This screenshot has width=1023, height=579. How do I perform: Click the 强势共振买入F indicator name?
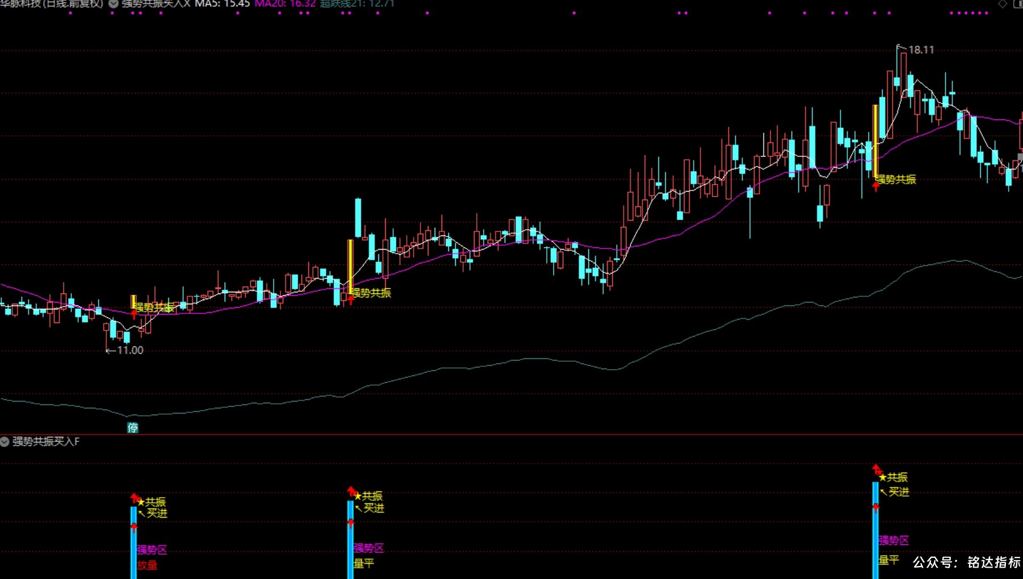click(46, 441)
